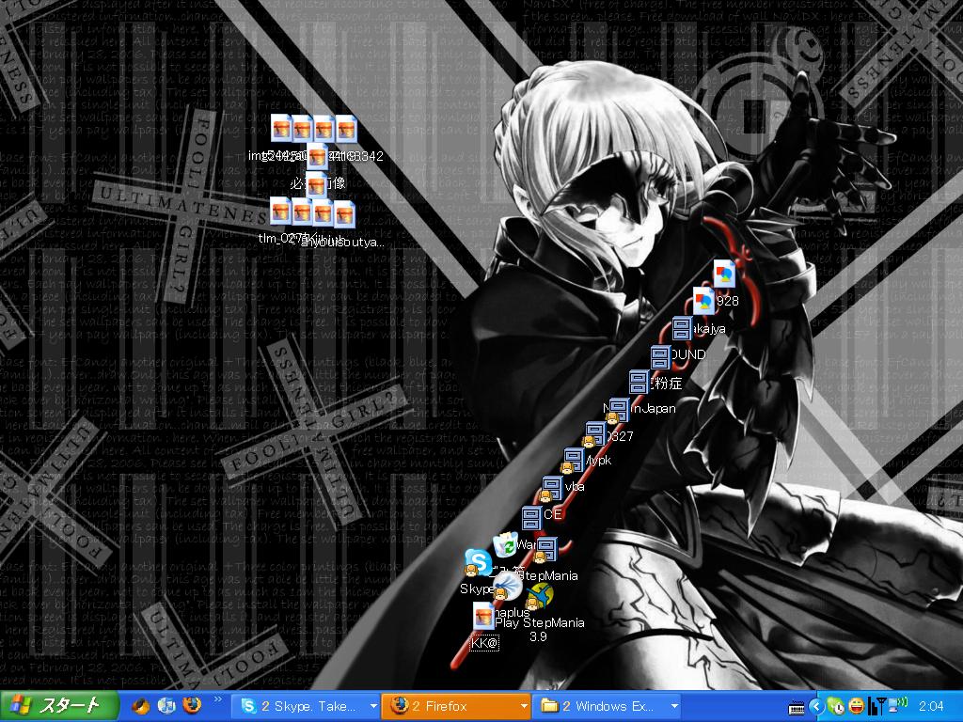Open the スタート Start menu button
The image size is (963, 722).
point(59,706)
